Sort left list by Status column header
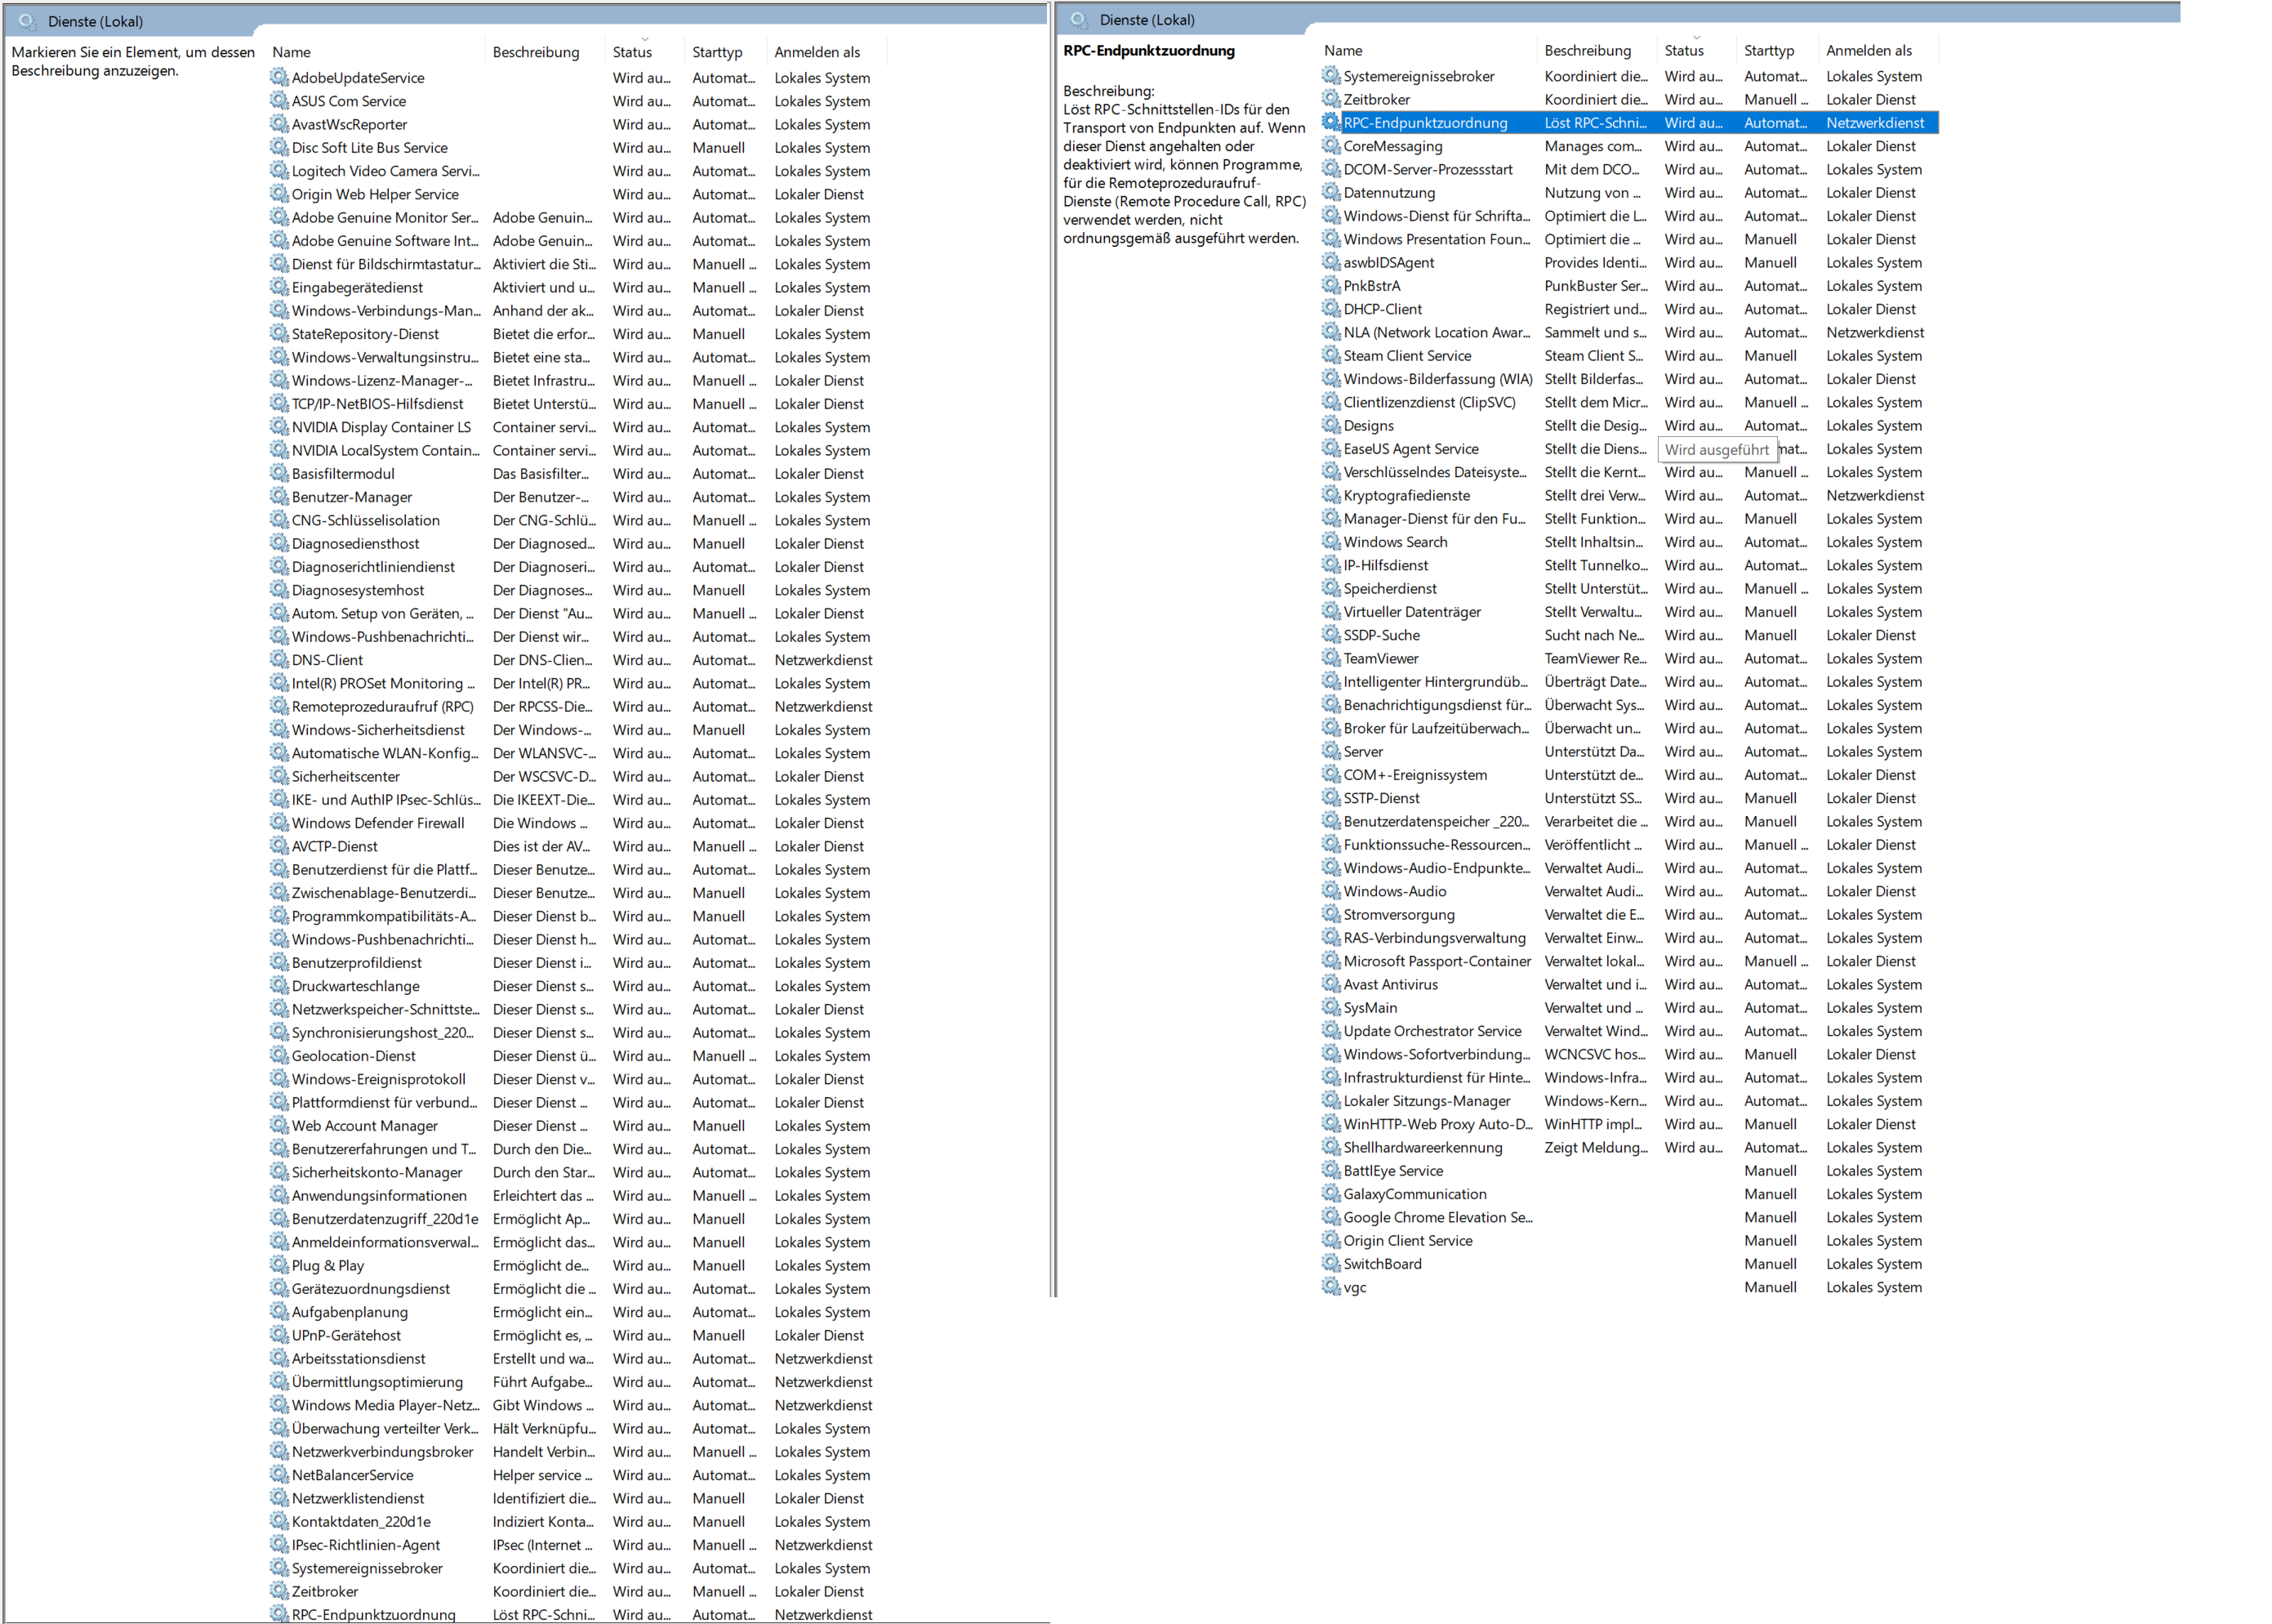The image size is (2272, 1624). click(x=632, y=52)
